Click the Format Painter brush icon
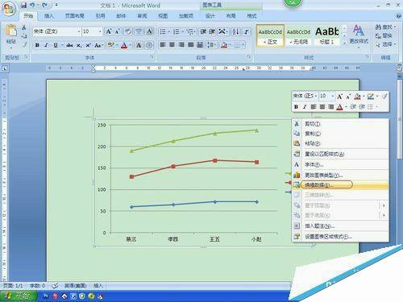The height and width of the screenshot is (302, 403). [24, 44]
